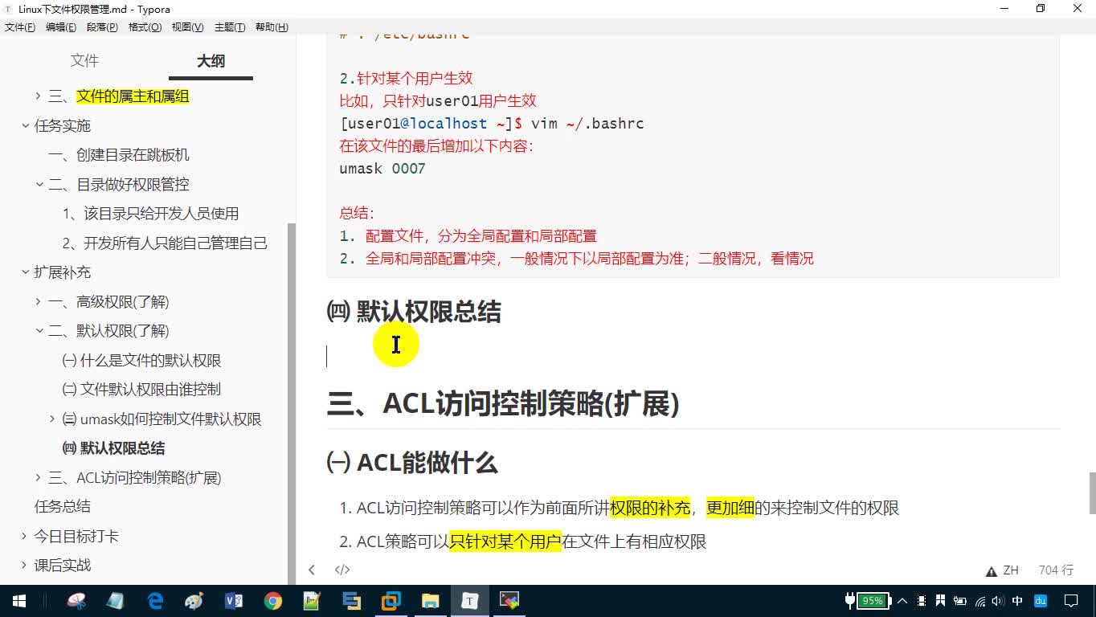Open Notepad++ from the taskbar
The width and height of the screenshot is (1096, 617).
coord(313,601)
